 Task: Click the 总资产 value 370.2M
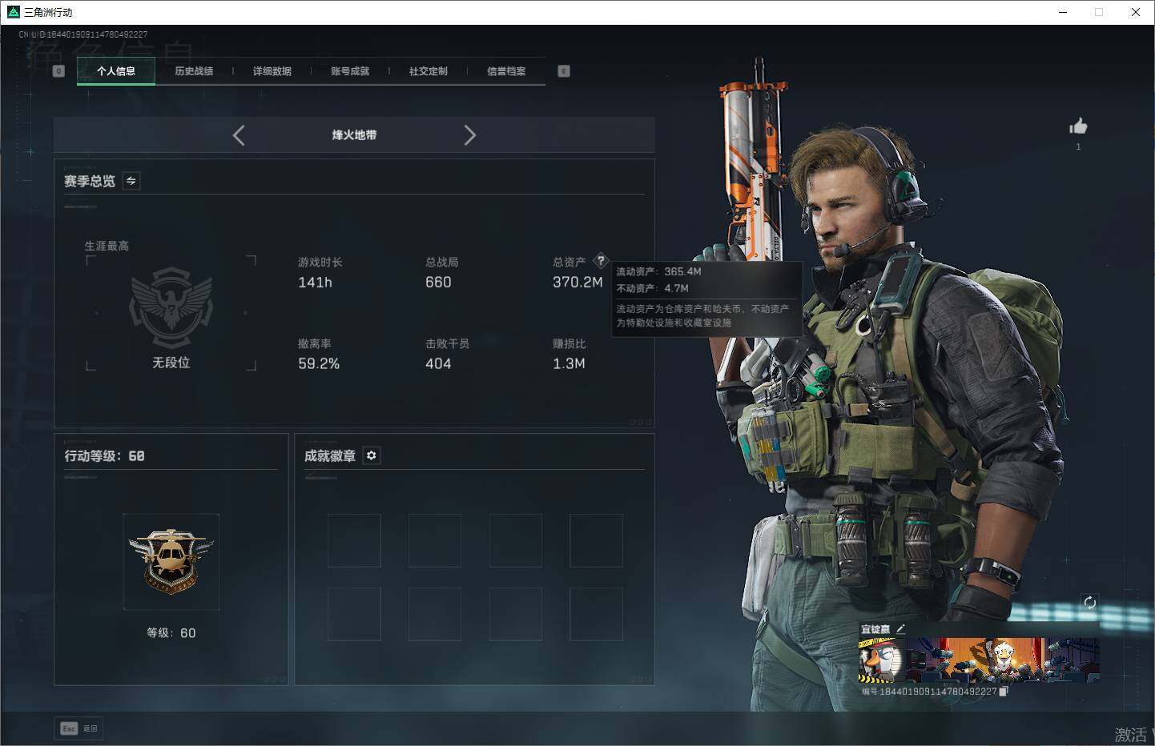click(577, 283)
